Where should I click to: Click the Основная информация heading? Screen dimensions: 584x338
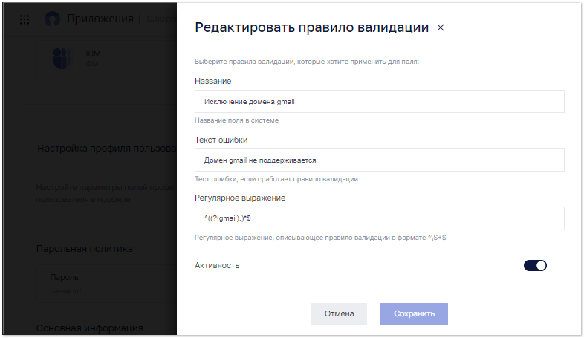click(x=89, y=328)
